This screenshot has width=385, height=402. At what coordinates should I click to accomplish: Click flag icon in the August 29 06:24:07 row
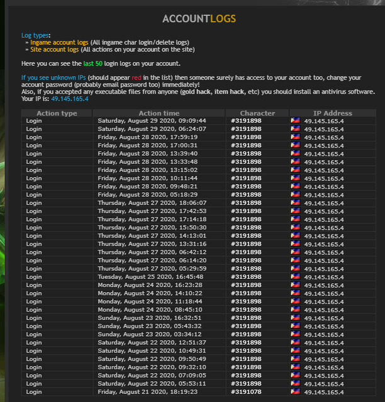tap(295, 128)
